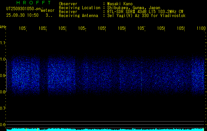Click the 1100 time axis label
Image resolution: width=207 pixels, height=131 pixels.
201,28
